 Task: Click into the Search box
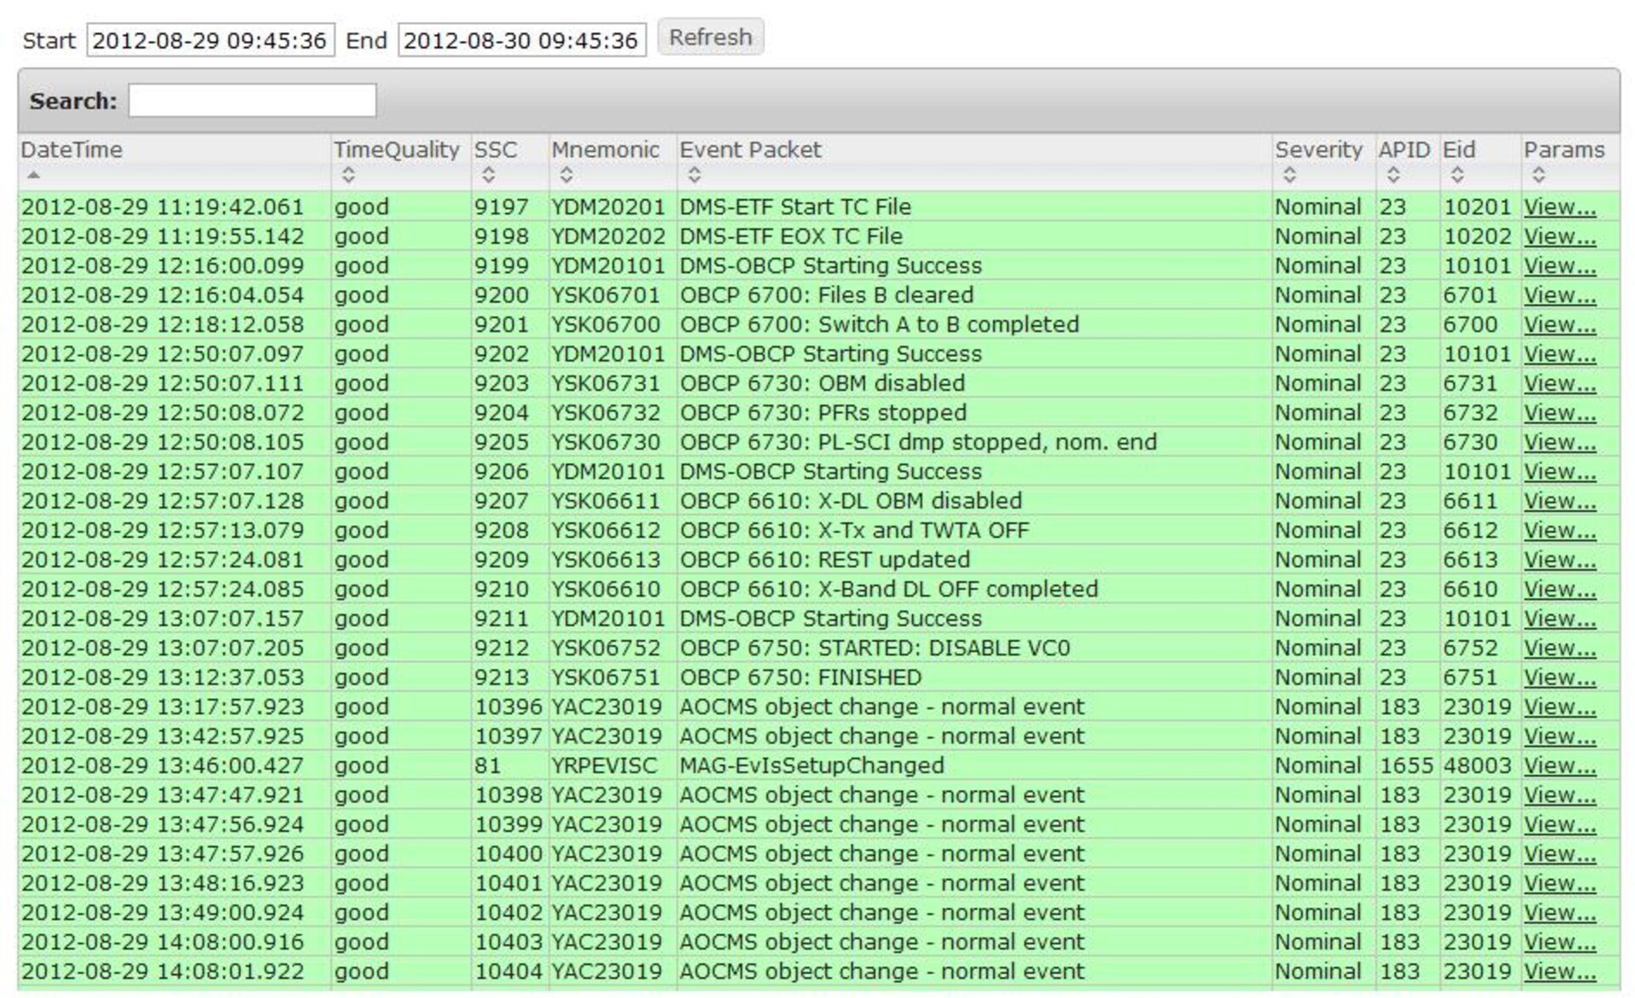coord(252,100)
